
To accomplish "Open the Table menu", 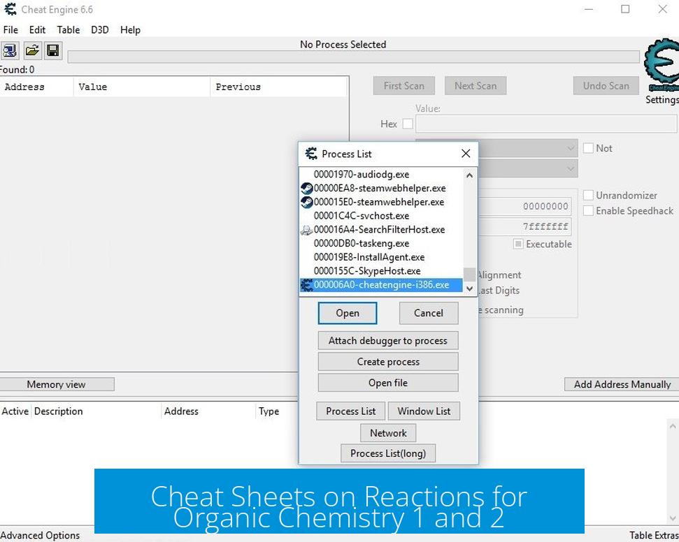I will 69,30.
